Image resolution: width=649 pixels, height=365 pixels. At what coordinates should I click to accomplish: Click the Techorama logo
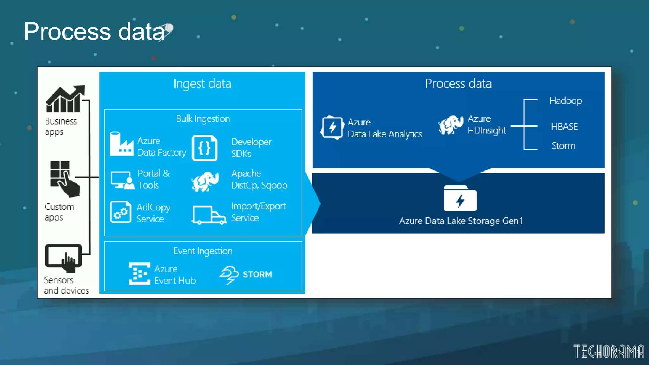[x=609, y=351]
